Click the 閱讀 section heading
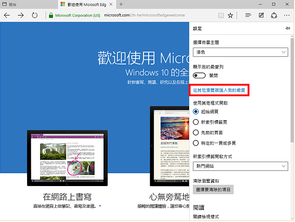This screenshot has width=295, height=222. coord(198,208)
